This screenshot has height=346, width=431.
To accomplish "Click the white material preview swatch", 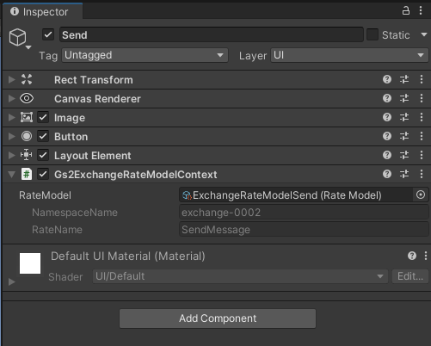I will click(30, 263).
